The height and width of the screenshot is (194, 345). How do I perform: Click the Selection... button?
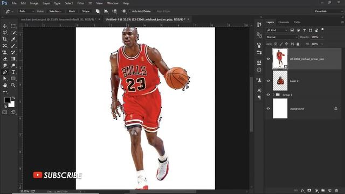(x=55, y=11)
